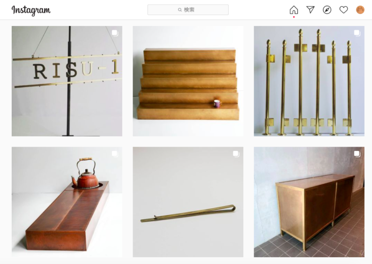Click multi-photo icon on kettle post
The width and height of the screenshot is (372, 264).
tap(115, 154)
